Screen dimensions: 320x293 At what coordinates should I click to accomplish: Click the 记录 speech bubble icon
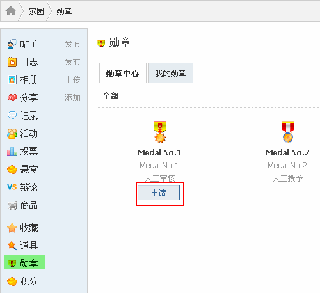(12, 115)
